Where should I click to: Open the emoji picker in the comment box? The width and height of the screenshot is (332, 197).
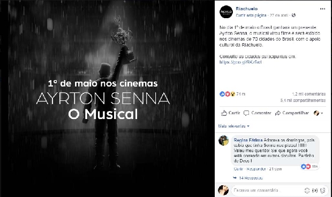(x=307, y=191)
